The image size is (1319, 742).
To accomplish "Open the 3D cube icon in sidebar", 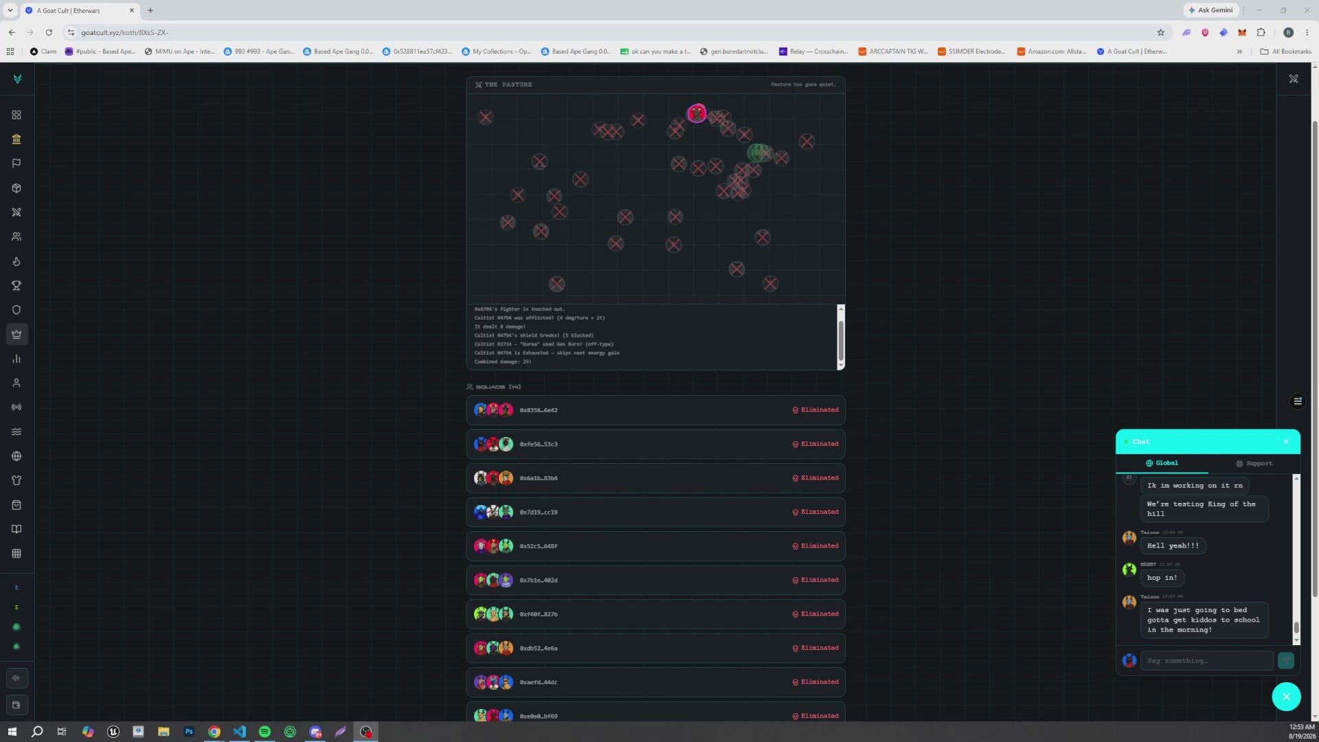I will pos(16,188).
